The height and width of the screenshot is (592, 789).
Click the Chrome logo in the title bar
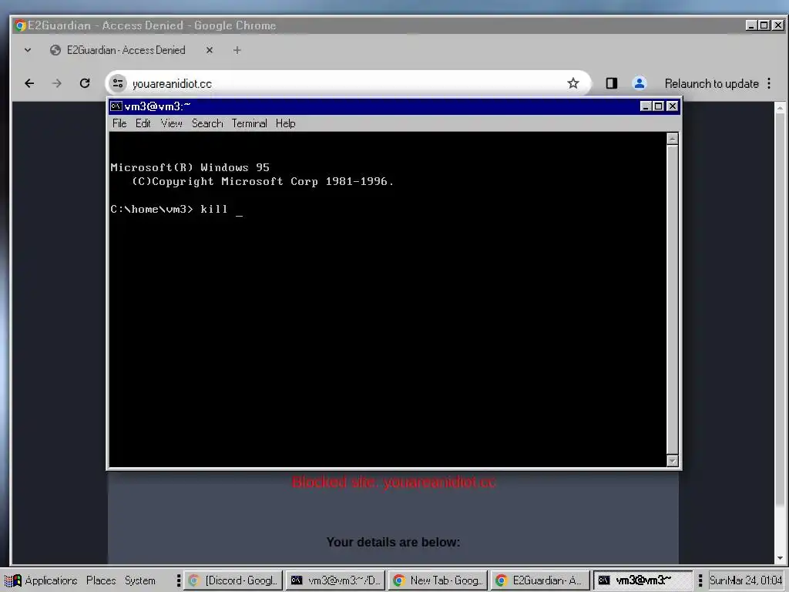coord(20,25)
